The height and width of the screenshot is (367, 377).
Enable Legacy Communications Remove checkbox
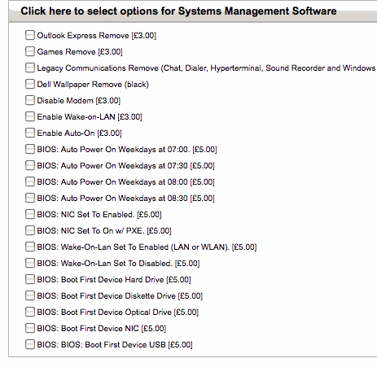pyautogui.click(x=30, y=68)
